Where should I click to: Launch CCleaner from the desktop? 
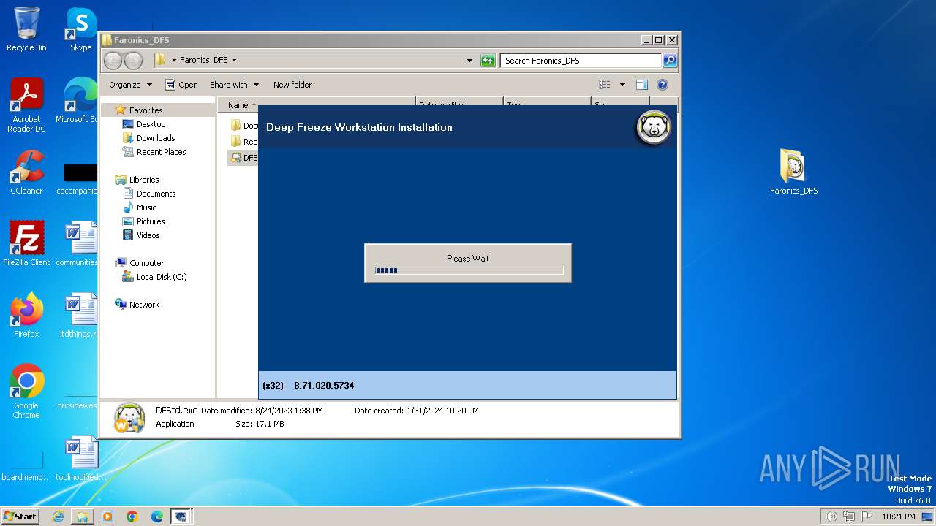point(26,172)
